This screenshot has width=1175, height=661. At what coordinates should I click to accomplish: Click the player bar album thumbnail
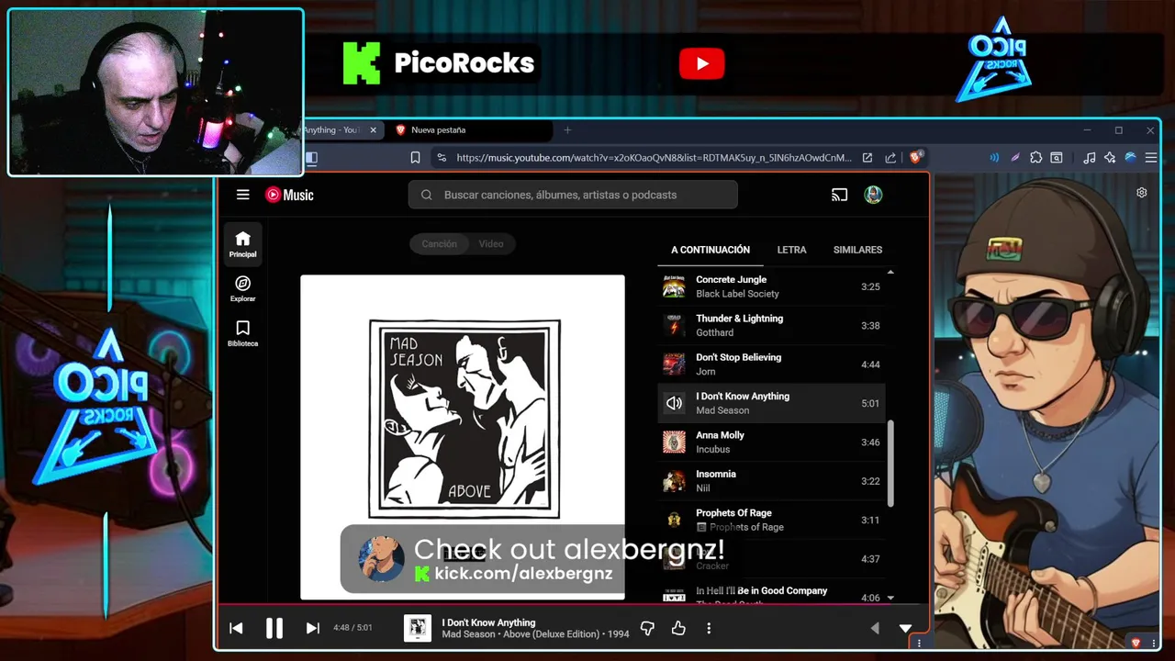coord(418,628)
